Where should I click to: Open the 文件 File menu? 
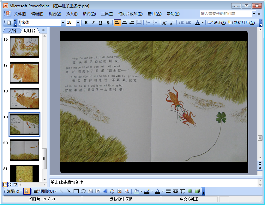pyautogui.click(x=20, y=14)
